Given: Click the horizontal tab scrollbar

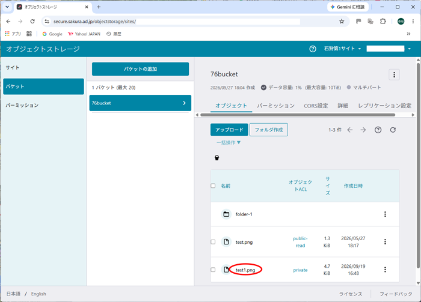Looking at the screenshot, I should click(x=298, y=115).
